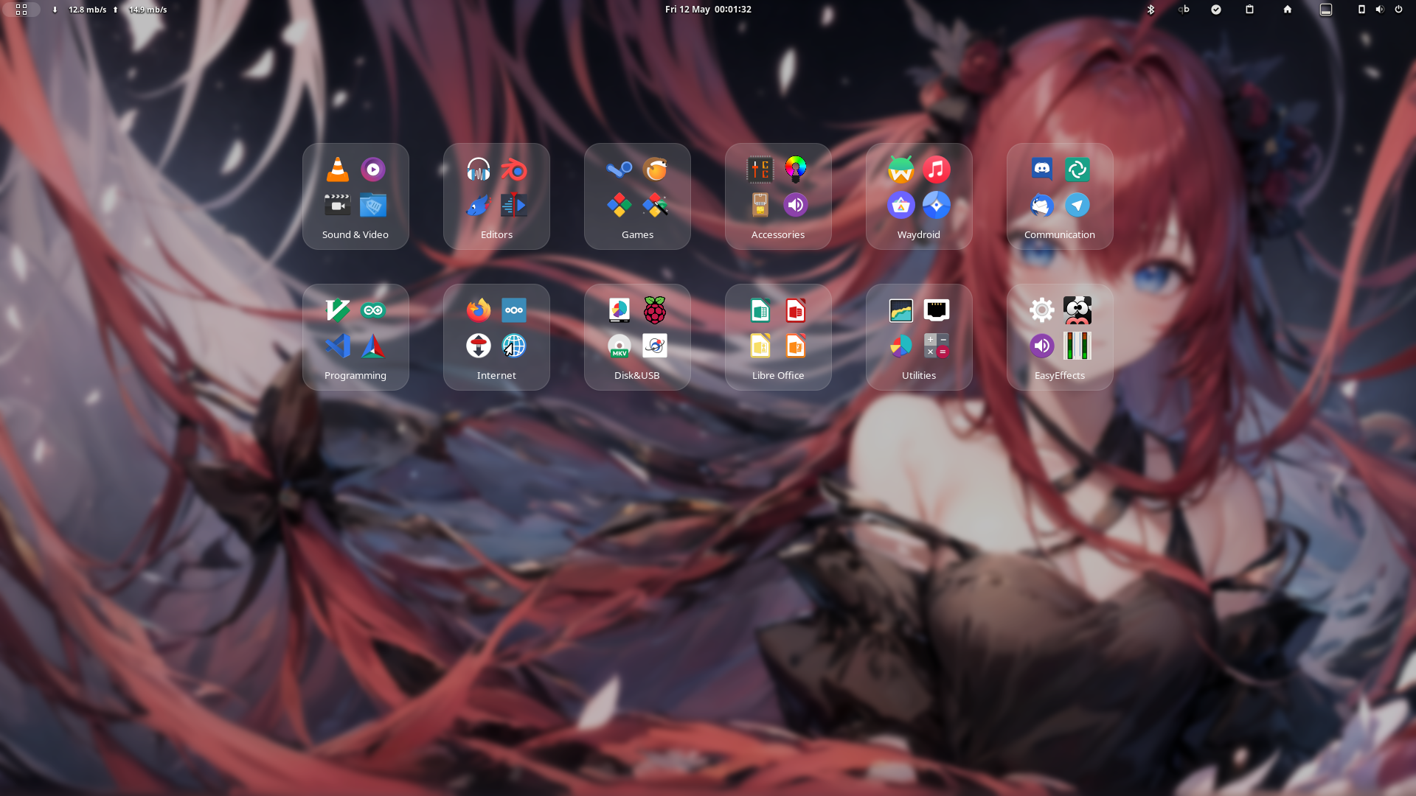Viewport: 1416px width, 796px height.
Task: Open the date and time menu
Action: pos(708,10)
